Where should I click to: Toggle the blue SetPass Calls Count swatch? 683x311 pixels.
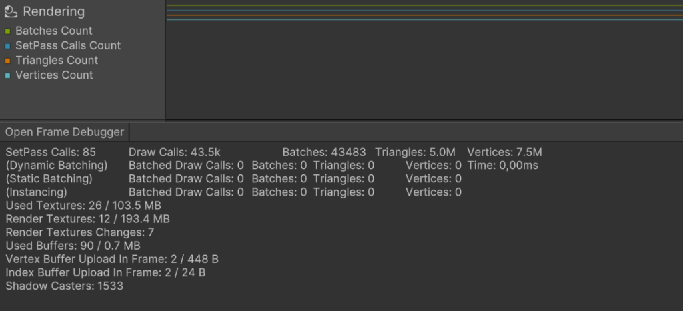coord(7,46)
